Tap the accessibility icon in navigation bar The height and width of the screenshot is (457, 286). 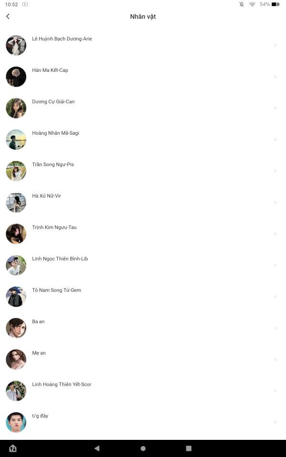[x=13, y=448]
